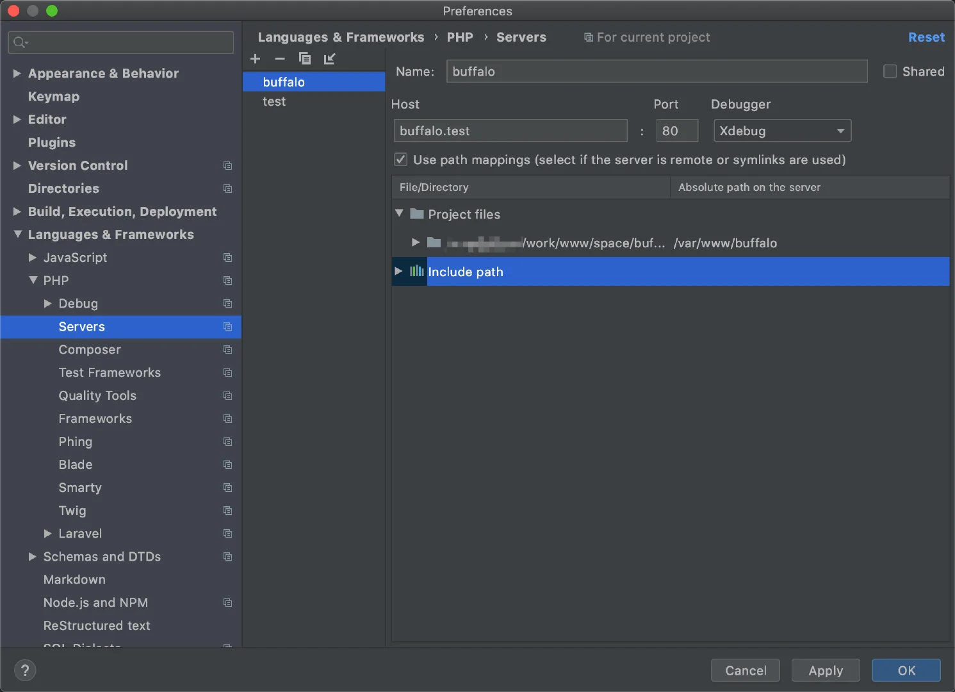955x692 pixels.
Task: Click the Include path library icon
Action: pyautogui.click(x=416, y=271)
